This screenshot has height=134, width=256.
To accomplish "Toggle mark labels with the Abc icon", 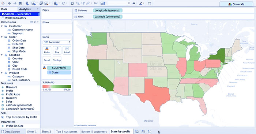I will coord(96,3).
